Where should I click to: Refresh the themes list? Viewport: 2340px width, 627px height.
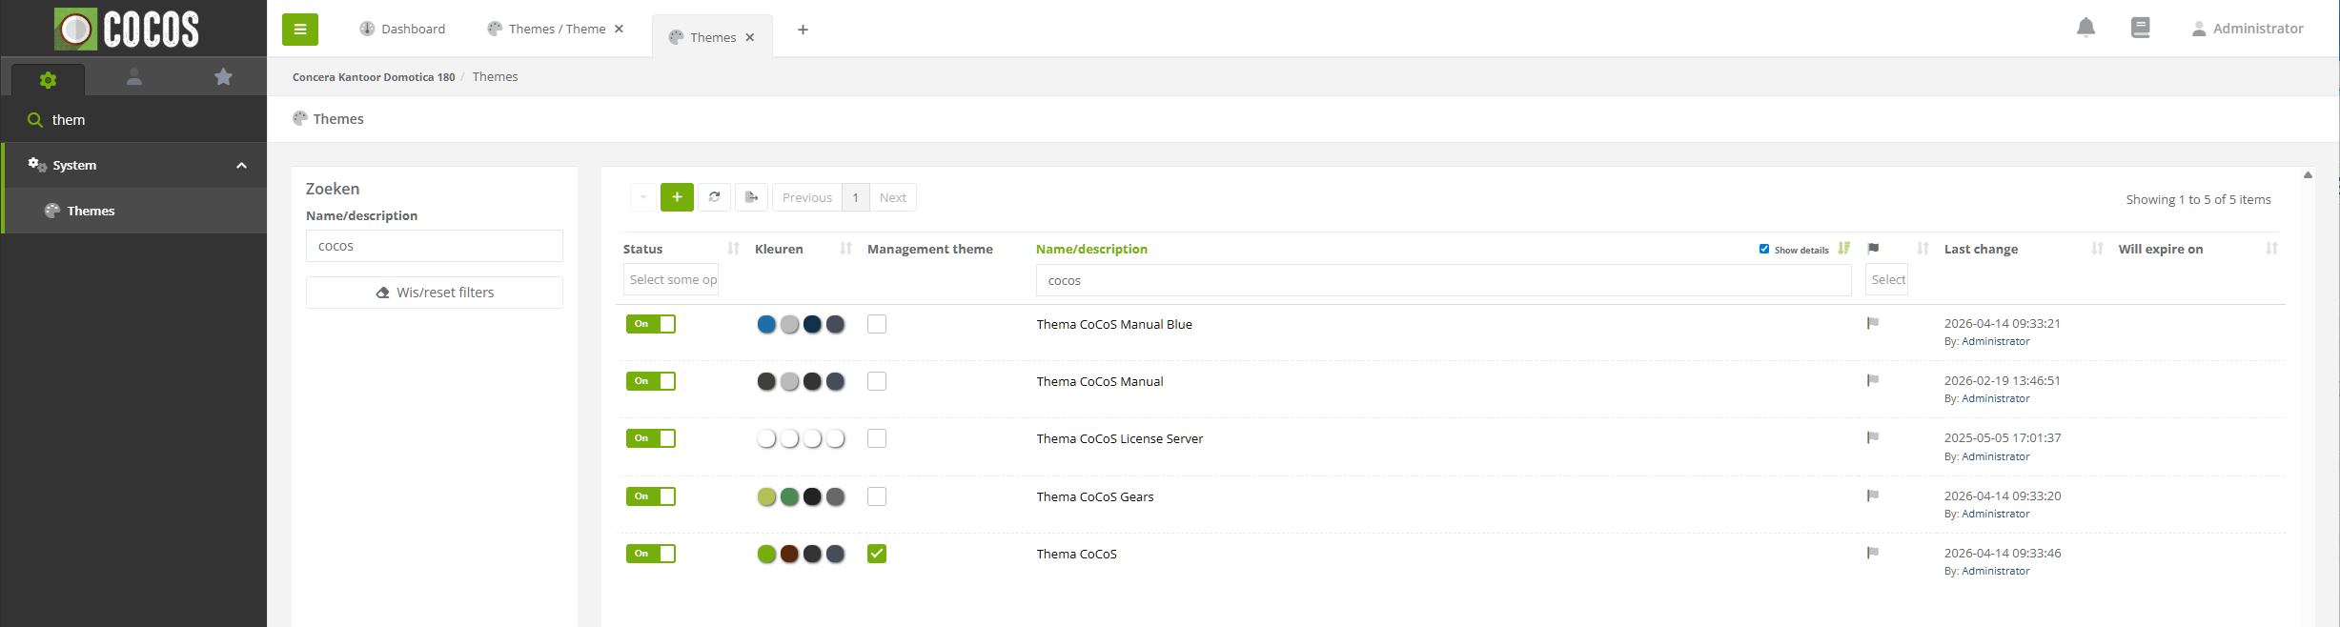point(714,197)
